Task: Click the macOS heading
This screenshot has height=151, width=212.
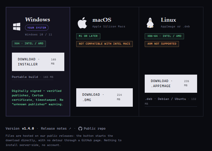Action: [102, 20]
